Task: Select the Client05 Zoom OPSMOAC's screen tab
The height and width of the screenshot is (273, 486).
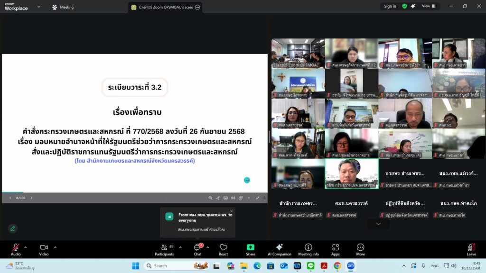Action: pyautogui.click(x=161, y=7)
